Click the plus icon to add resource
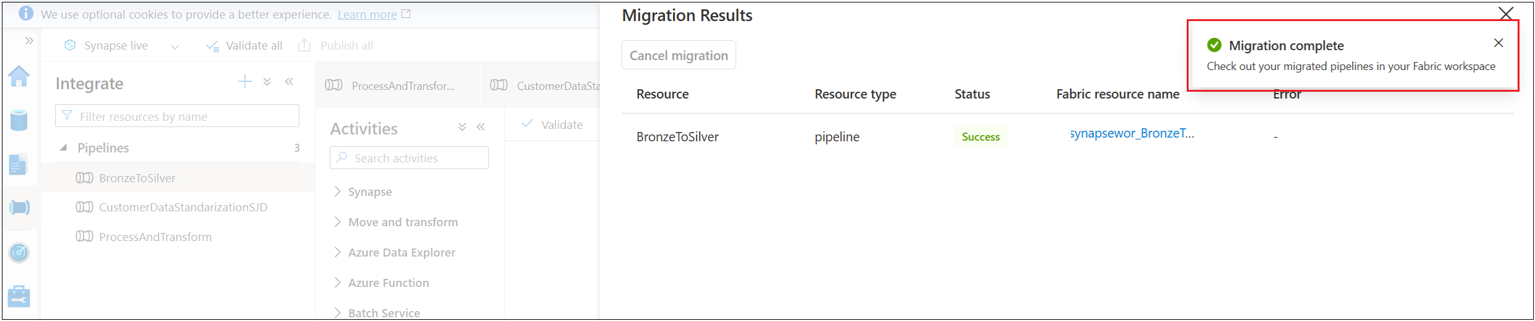 [245, 82]
